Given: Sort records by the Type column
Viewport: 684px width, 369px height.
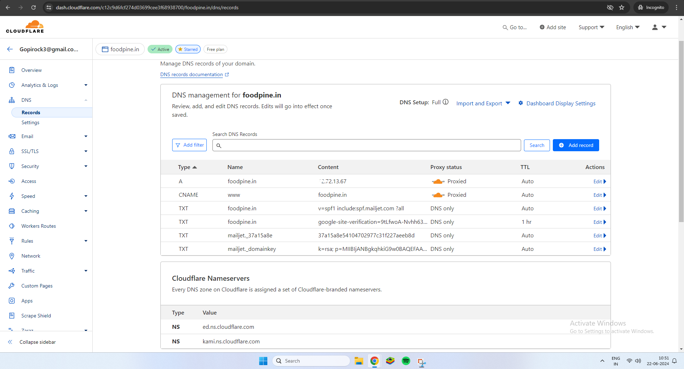Looking at the screenshot, I should coord(187,167).
